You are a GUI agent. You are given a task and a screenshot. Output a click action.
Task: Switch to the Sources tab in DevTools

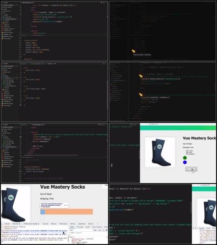click(x=45, y=224)
